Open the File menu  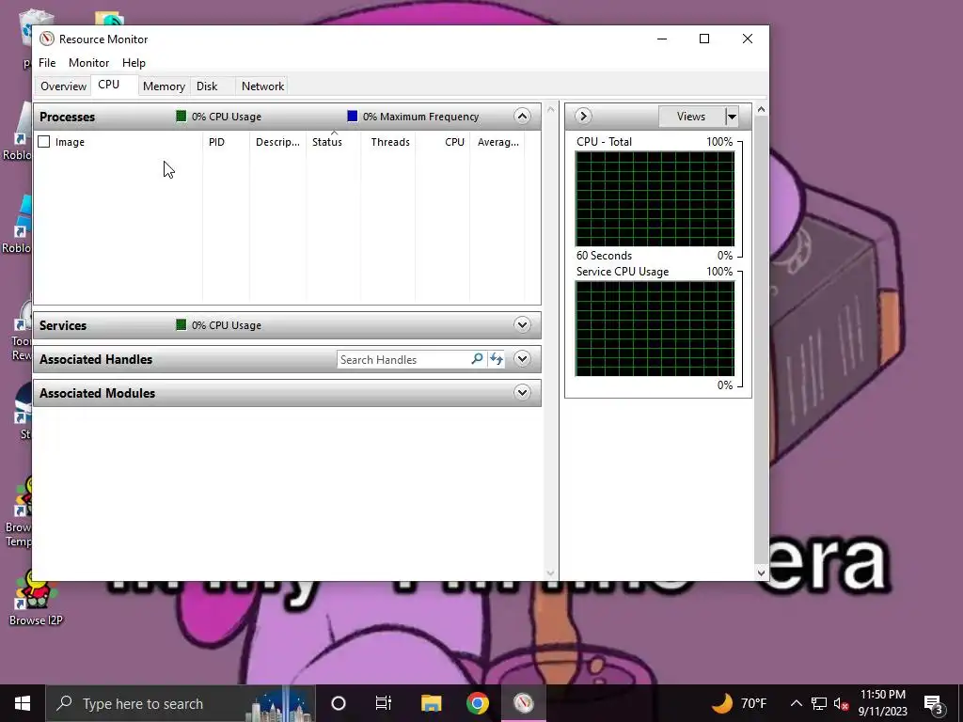click(x=47, y=63)
